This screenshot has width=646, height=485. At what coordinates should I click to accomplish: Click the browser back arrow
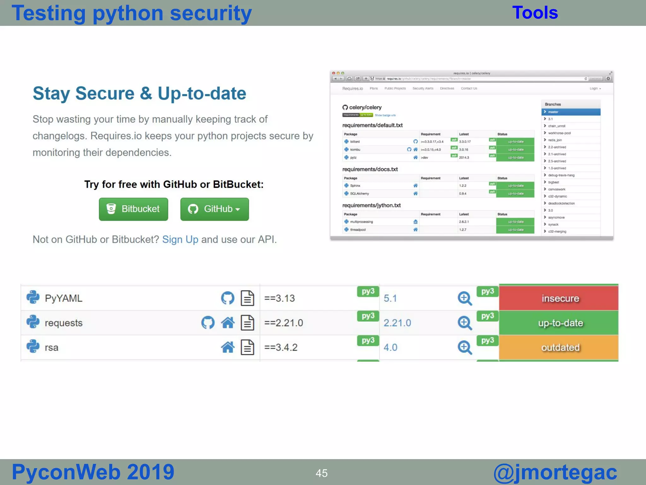(x=335, y=79)
